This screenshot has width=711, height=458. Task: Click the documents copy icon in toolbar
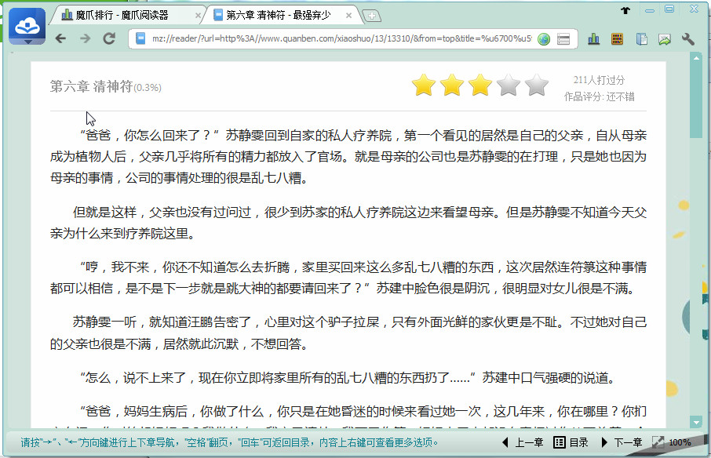[641, 39]
